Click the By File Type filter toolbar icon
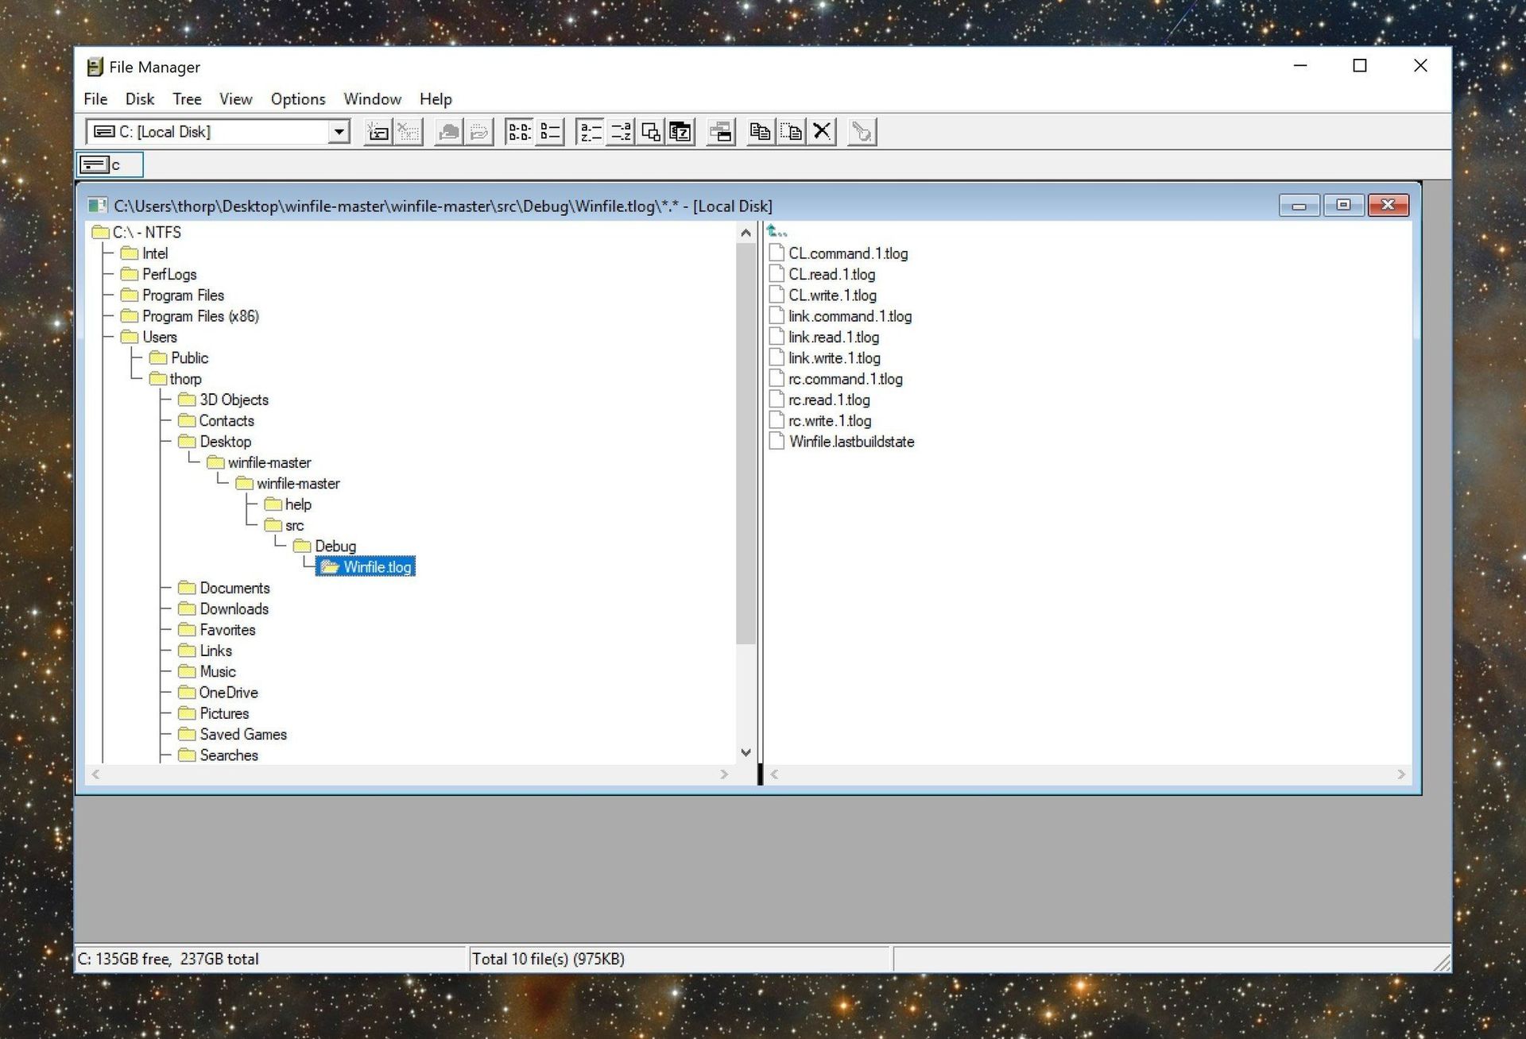 pyautogui.click(x=680, y=131)
